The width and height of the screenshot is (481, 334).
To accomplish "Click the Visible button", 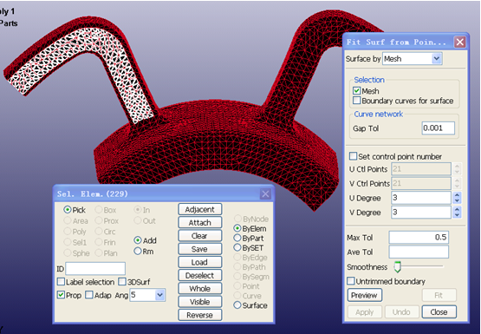I will [199, 302].
